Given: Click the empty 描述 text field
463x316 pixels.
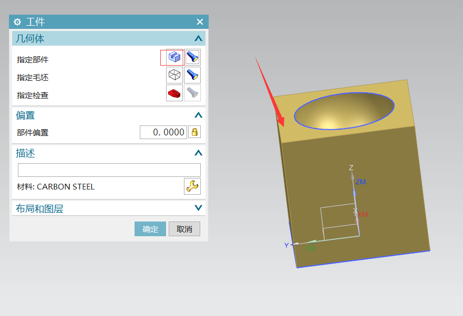Looking at the screenshot, I should coord(109,170).
